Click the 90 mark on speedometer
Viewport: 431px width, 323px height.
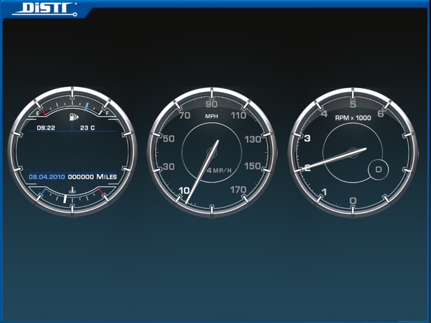coord(211,104)
